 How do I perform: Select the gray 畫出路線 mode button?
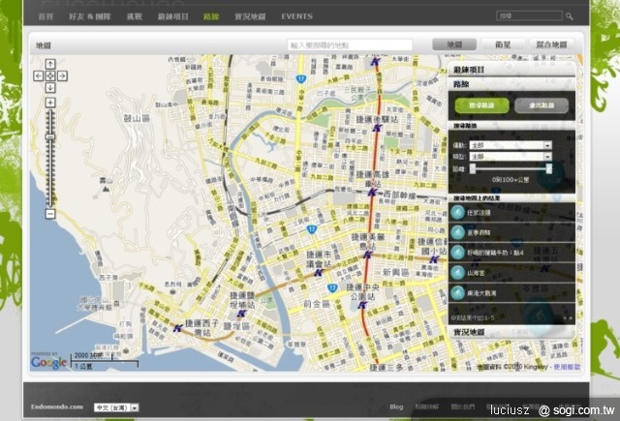(x=542, y=105)
